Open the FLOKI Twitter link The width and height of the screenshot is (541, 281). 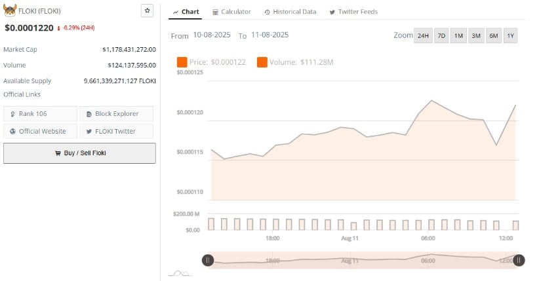pyautogui.click(x=116, y=132)
